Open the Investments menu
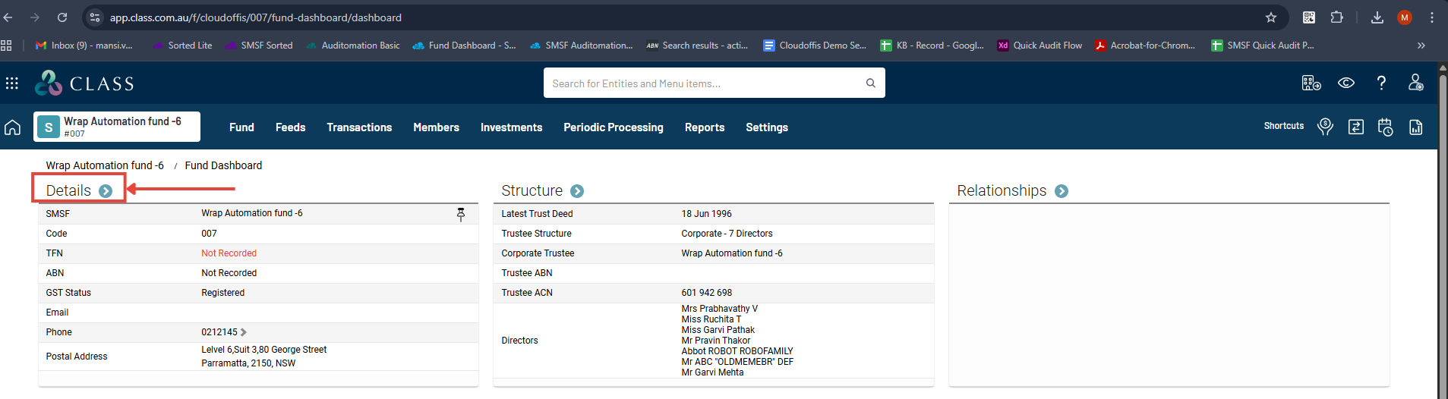Screen dimensions: 1448x399 coord(511,127)
